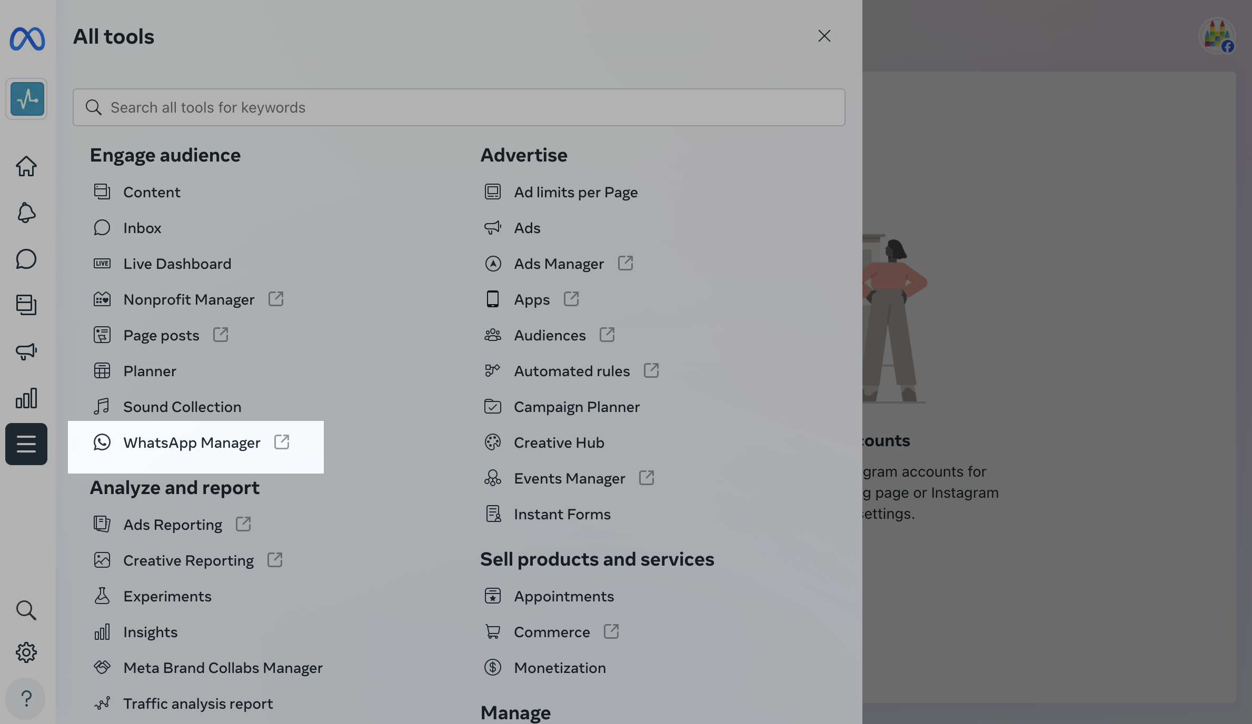Open the Help question mark button
This screenshot has width=1252, height=724.
click(26, 699)
